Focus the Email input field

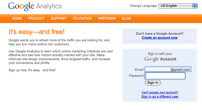168,69
